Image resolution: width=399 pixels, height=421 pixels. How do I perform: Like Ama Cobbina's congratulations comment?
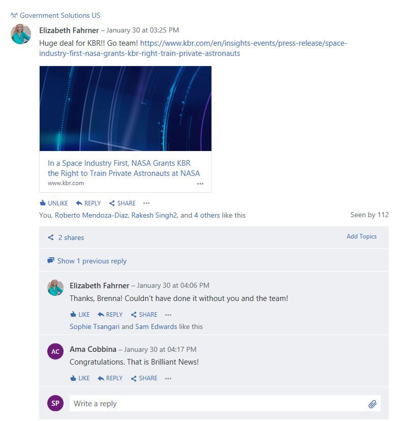80,378
